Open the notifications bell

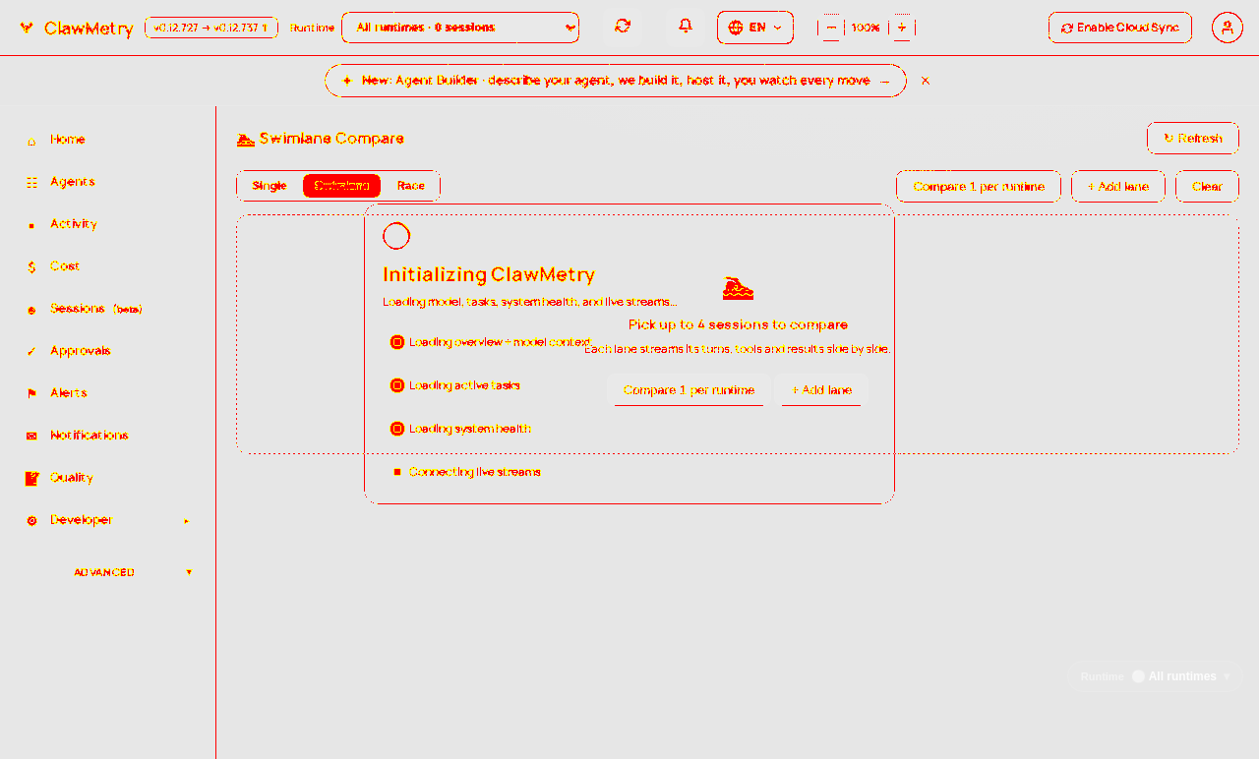(686, 27)
